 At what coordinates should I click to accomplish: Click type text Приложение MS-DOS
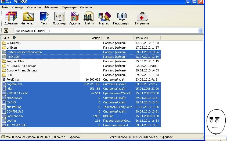117,93
